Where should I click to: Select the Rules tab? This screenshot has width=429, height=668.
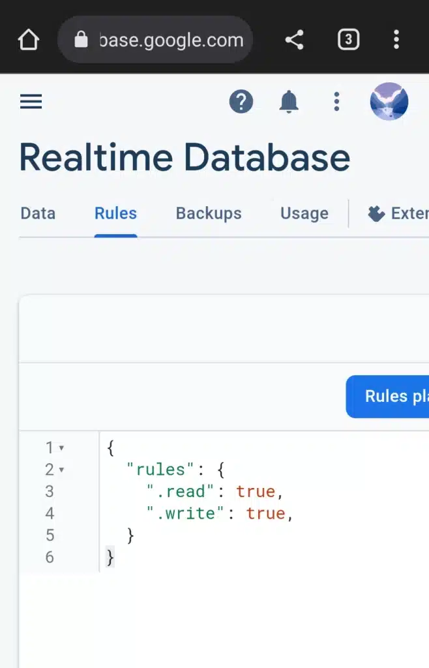115,213
